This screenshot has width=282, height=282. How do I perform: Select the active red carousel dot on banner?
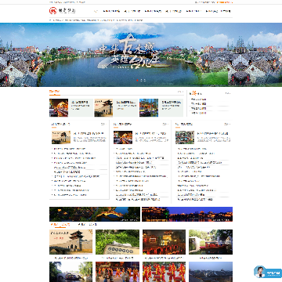[137, 81]
